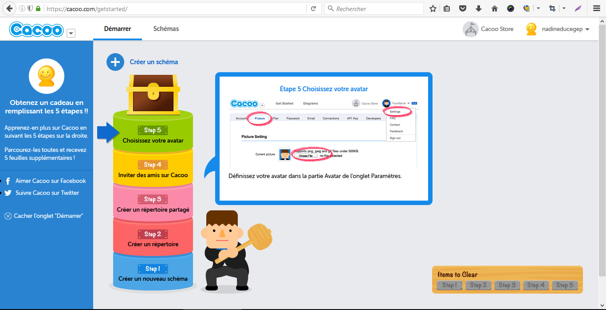Click the Cacoo logo
This screenshot has height=310, width=606.
click(36, 30)
